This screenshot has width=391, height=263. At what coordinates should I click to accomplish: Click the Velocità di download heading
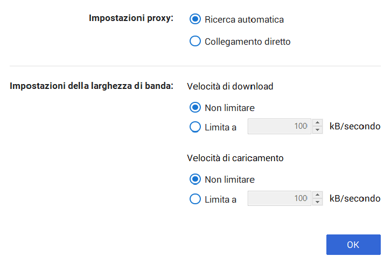tap(230, 86)
